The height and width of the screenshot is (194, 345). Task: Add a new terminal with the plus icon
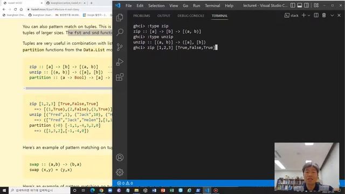point(304,15)
